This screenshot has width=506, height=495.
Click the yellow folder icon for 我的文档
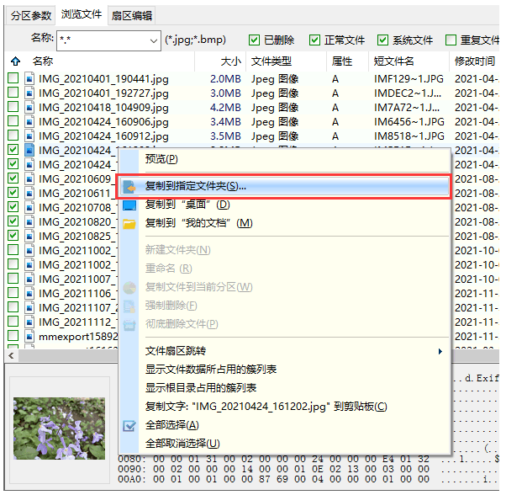129,223
